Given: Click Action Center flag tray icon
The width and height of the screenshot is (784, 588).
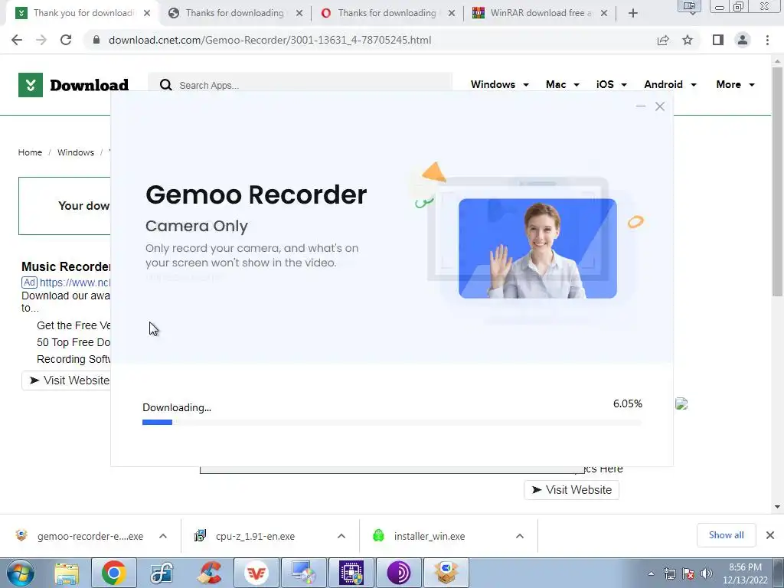Looking at the screenshot, I should point(688,573).
